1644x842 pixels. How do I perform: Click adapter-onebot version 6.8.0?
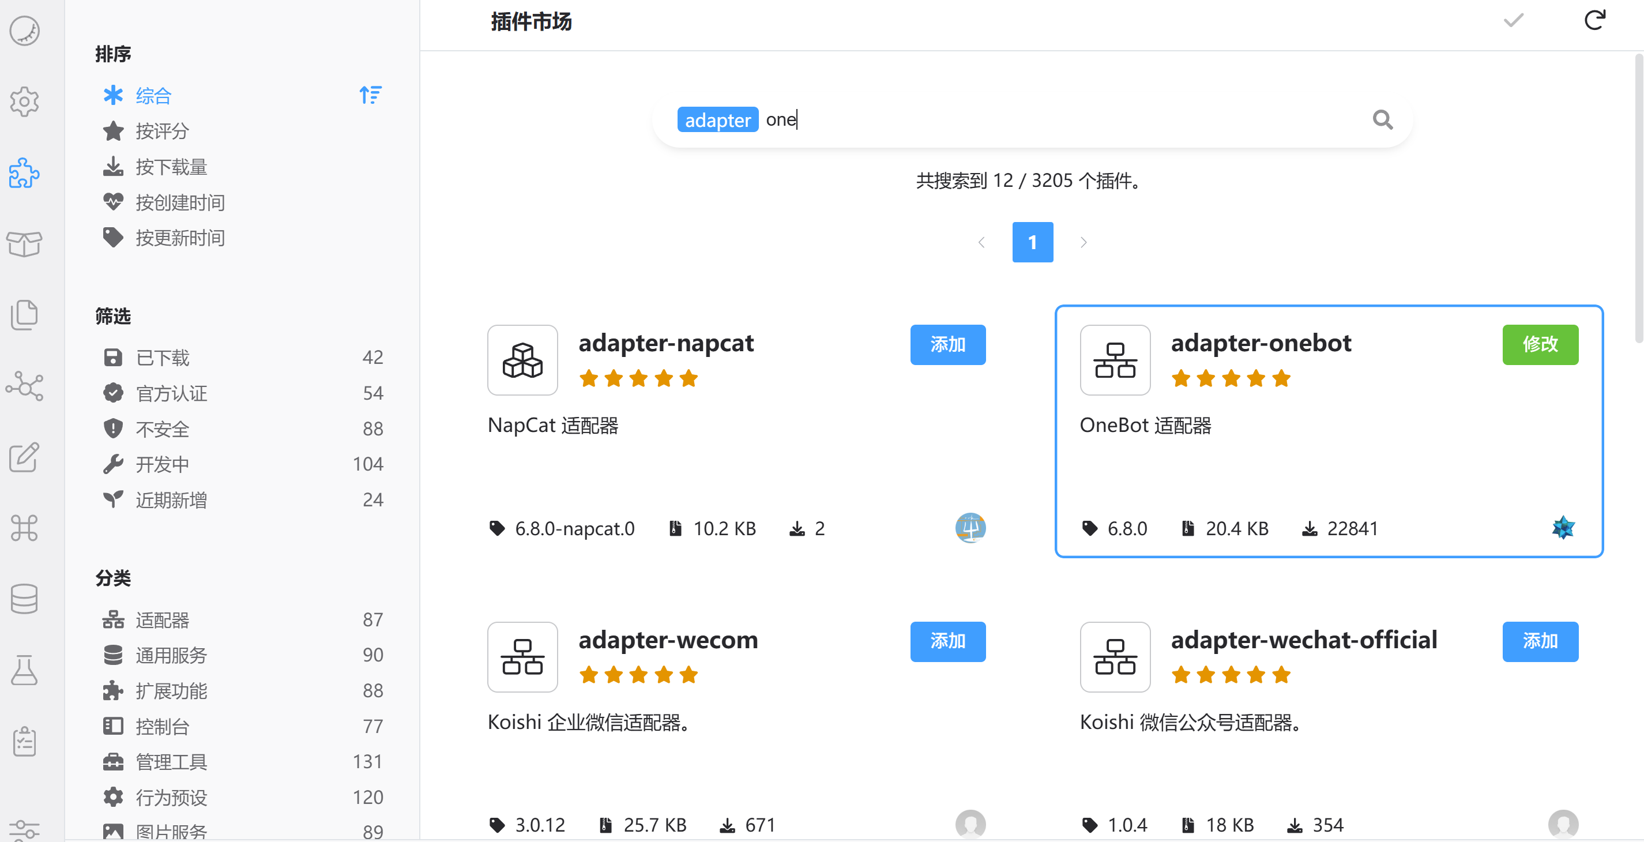(x=1115, y=529)
